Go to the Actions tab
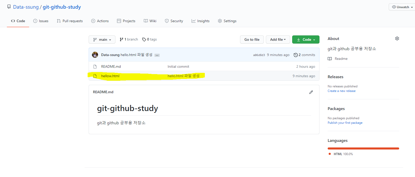 [100, 21]
